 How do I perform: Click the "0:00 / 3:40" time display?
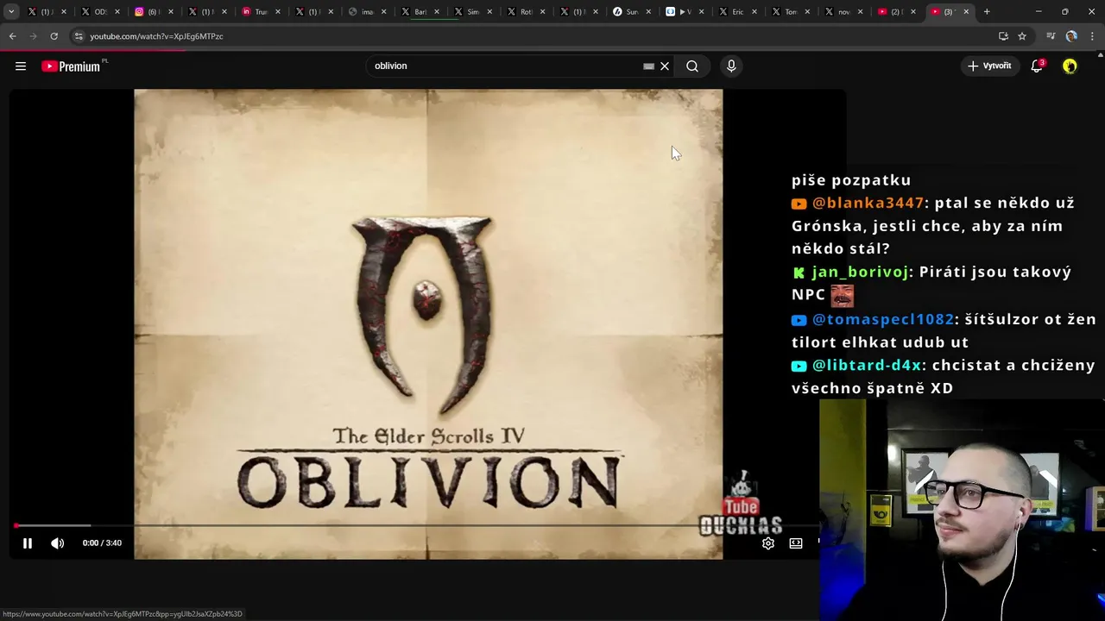(102, 543)
